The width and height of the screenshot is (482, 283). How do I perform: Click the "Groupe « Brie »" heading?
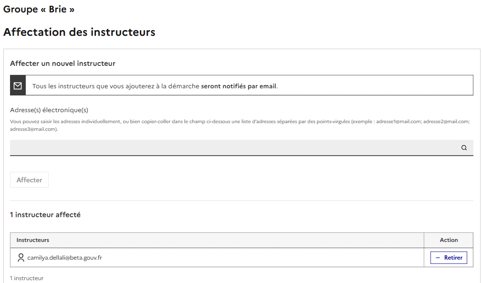click(x=39, y=9)
